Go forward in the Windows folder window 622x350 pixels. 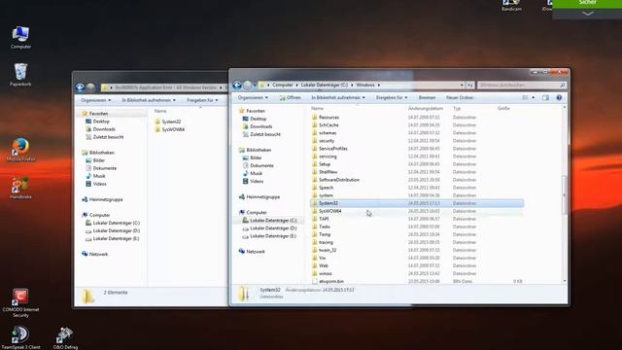click(248, 85)
